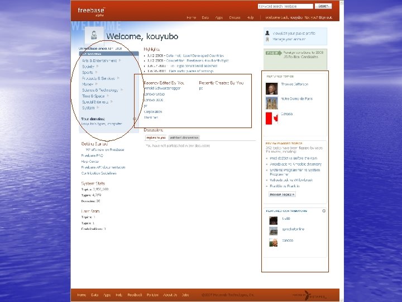Viewport: 402px width, 302px height.
Task: Select the 'replies to you' tab
Action: [156, 138]
